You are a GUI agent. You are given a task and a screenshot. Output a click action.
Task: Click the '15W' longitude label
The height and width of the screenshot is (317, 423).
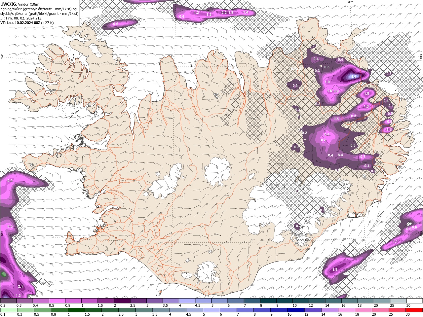click(350, 2)
